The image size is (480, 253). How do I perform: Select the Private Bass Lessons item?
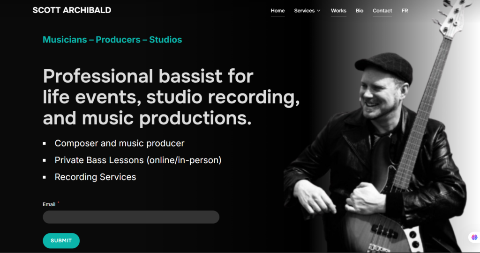tap(138, 160)
